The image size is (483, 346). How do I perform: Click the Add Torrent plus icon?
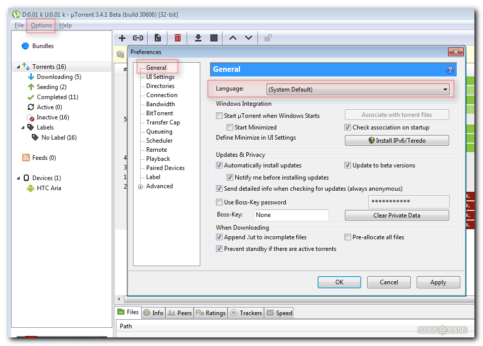(122, 38)
